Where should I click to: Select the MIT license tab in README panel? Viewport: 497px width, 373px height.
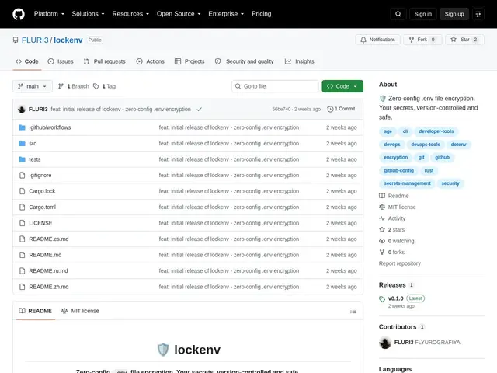click(80, 311)
